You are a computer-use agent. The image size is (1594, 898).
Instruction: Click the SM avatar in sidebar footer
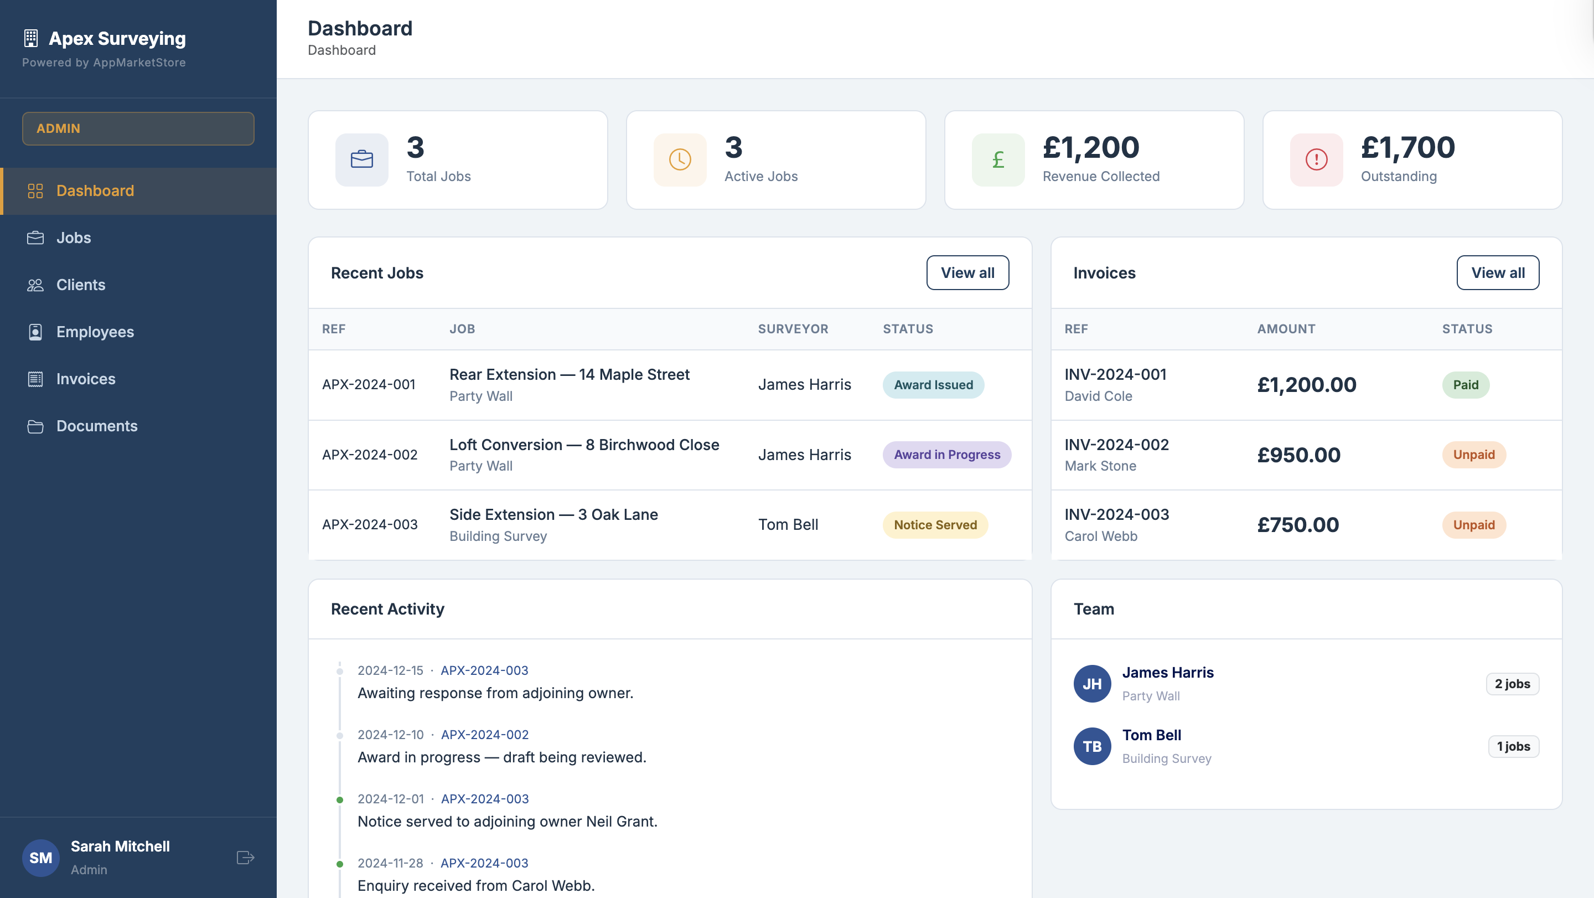click(41, 857)
